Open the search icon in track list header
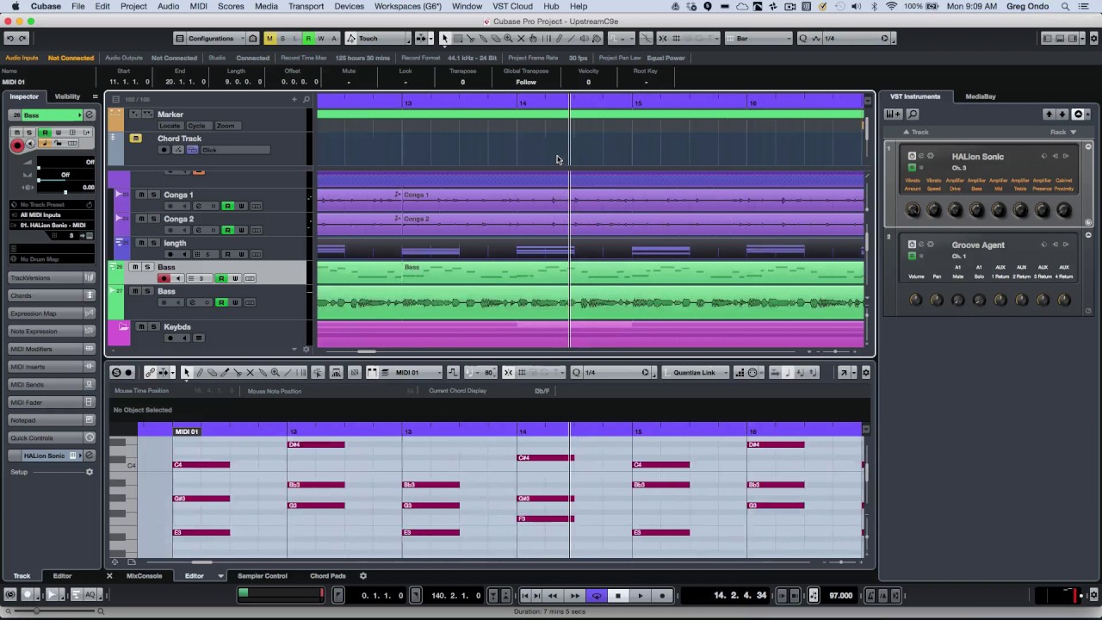Viewport: 1102px width, 620px height. coord(306,99)
